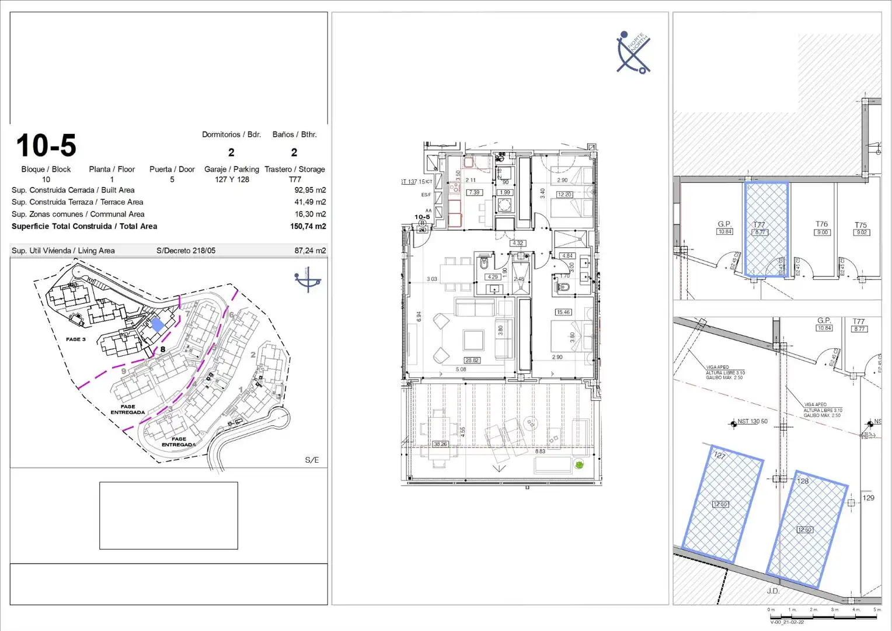This screenshot has width=892, height=631.
Task: Click the Planta / Floor label
Action: pyautogui.click(x=112, y=169)
